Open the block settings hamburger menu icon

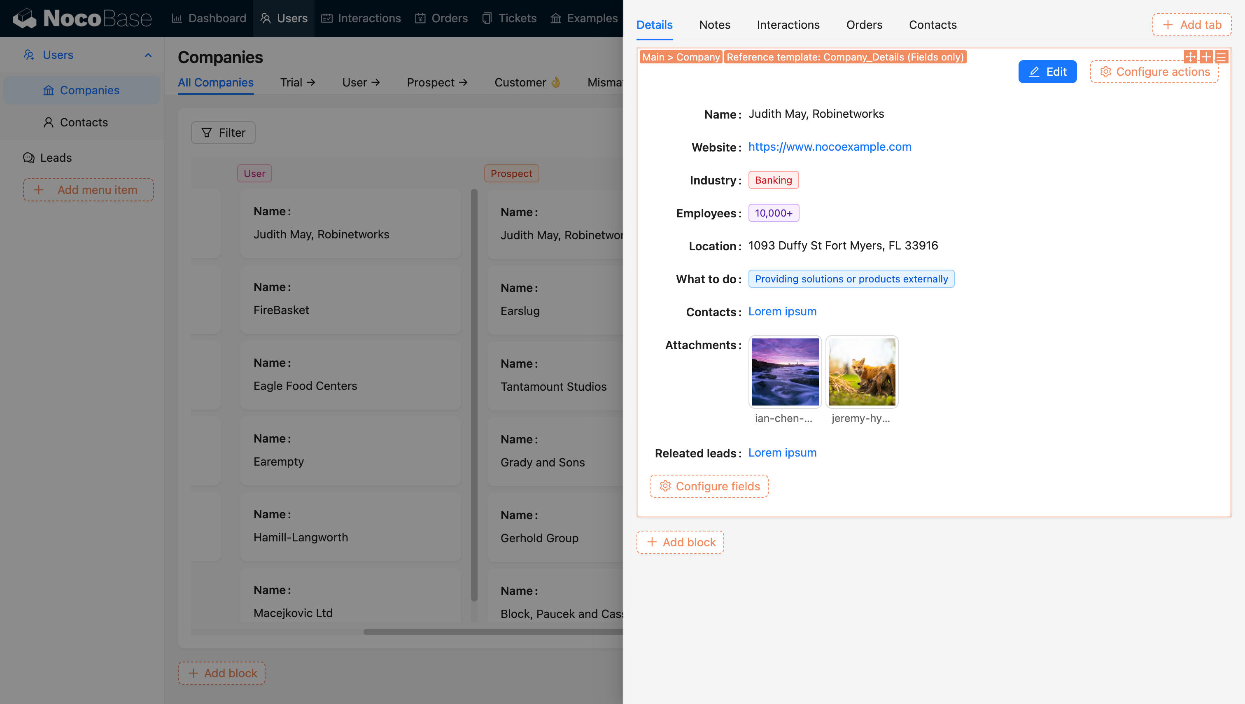click(x=1221, y=57)
